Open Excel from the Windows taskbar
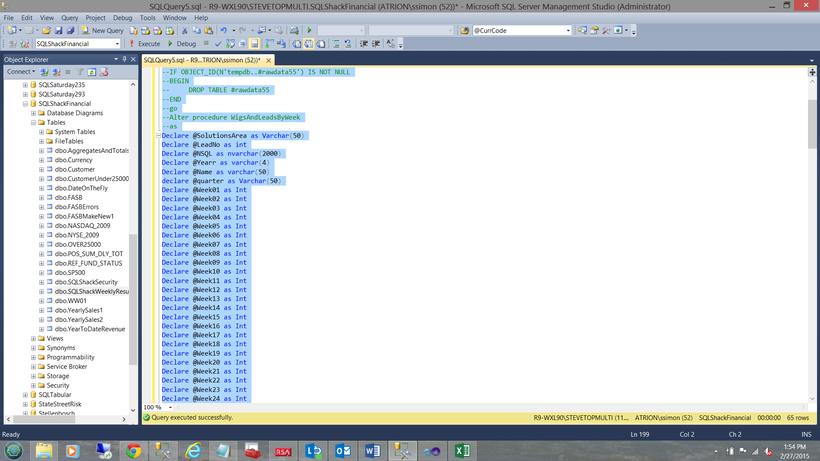 (x=462, y=451)
